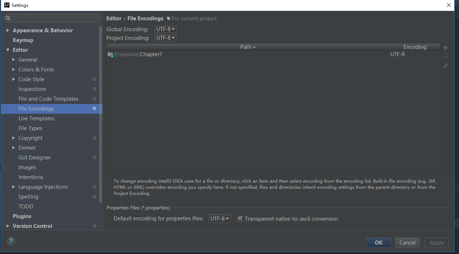This screenshot has width=459, height=254.
Task: Select Plugins in settings tree
Action: [x=22, y=216]
